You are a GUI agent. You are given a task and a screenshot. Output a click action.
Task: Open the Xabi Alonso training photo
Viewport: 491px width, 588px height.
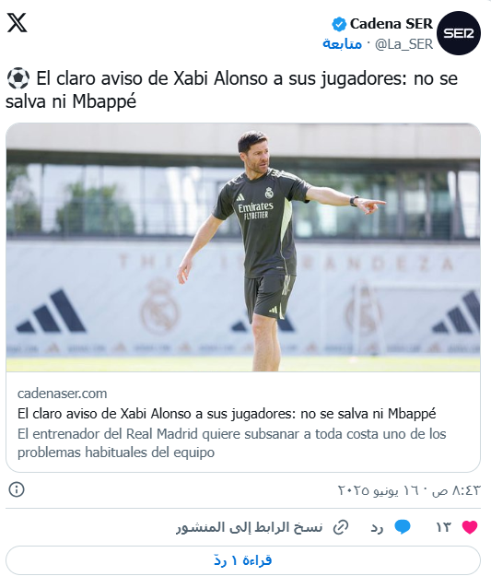[x=243, y=248]
